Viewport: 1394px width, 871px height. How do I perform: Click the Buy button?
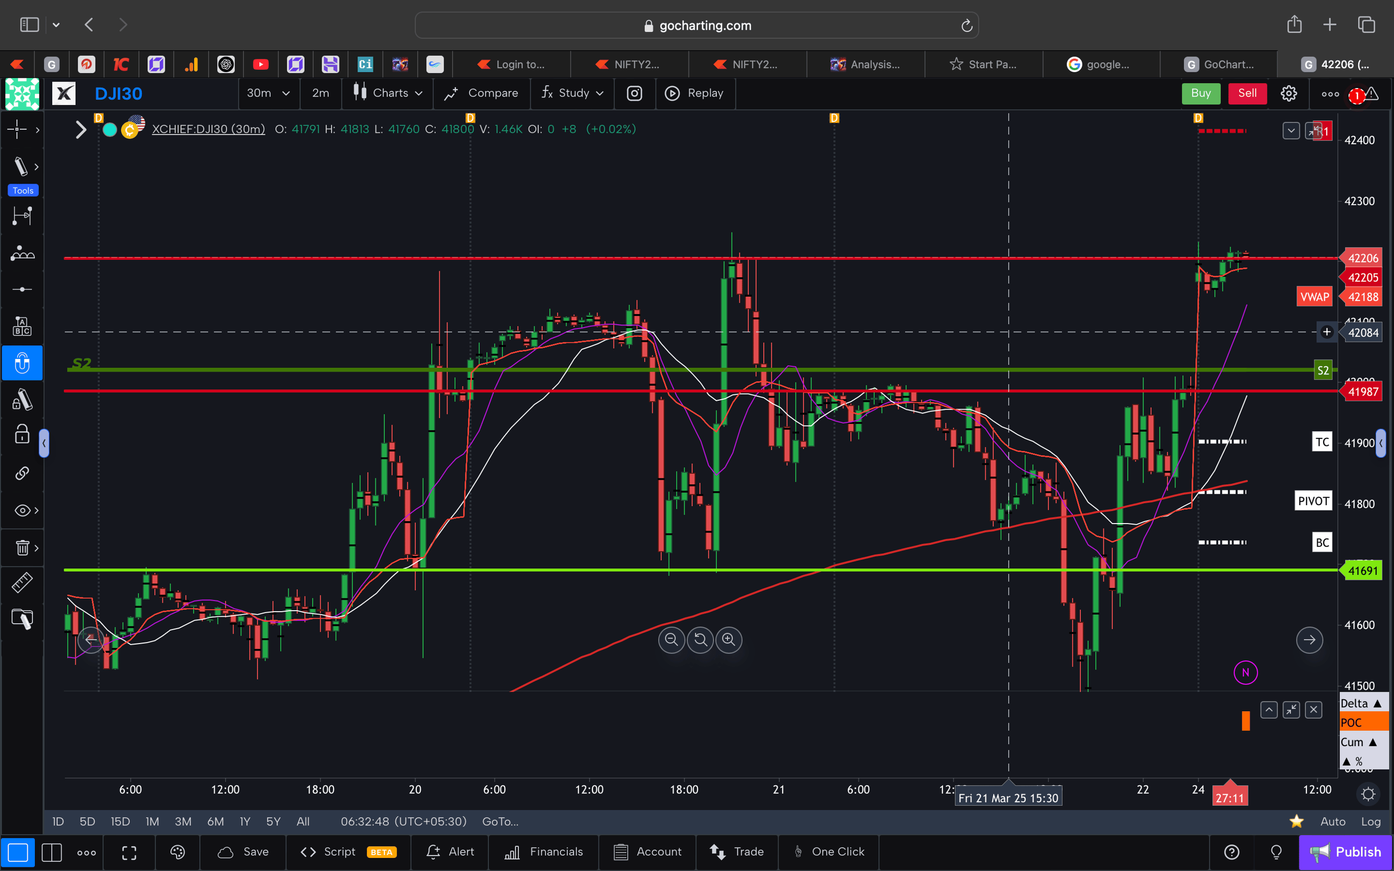(x=1200, y=94)
